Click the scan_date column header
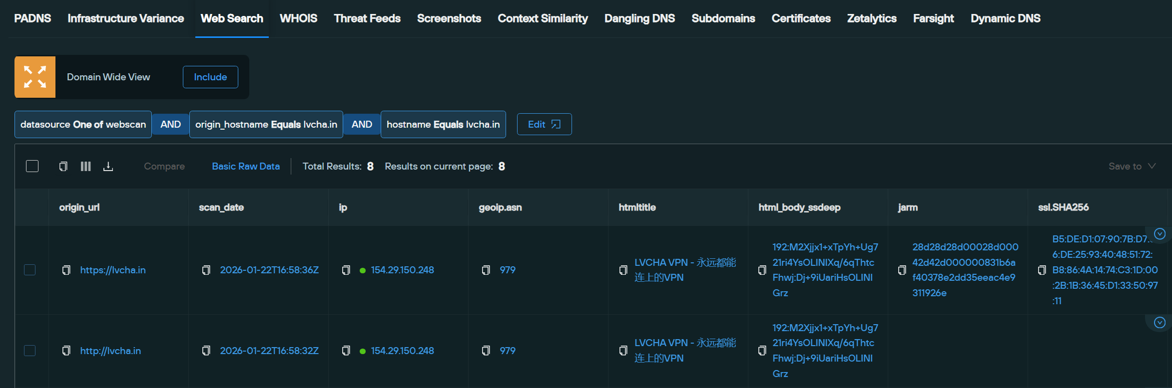 pyautogui.click(x=221, y=207)
